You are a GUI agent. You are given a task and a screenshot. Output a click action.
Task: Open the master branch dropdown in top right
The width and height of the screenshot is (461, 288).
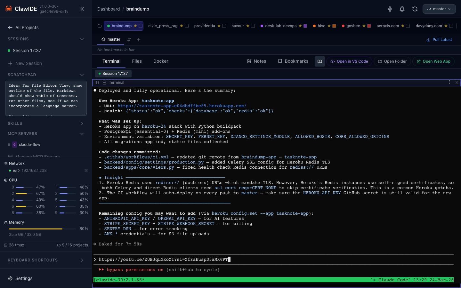point(439,9)
